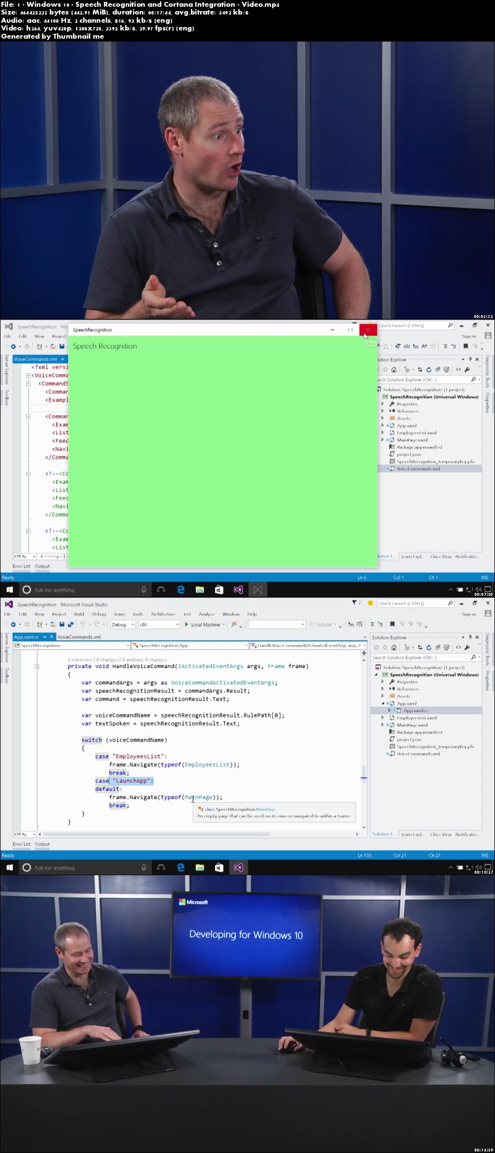Collapse the VoiceCommands outline node in the XML editor

coord(28,375)
